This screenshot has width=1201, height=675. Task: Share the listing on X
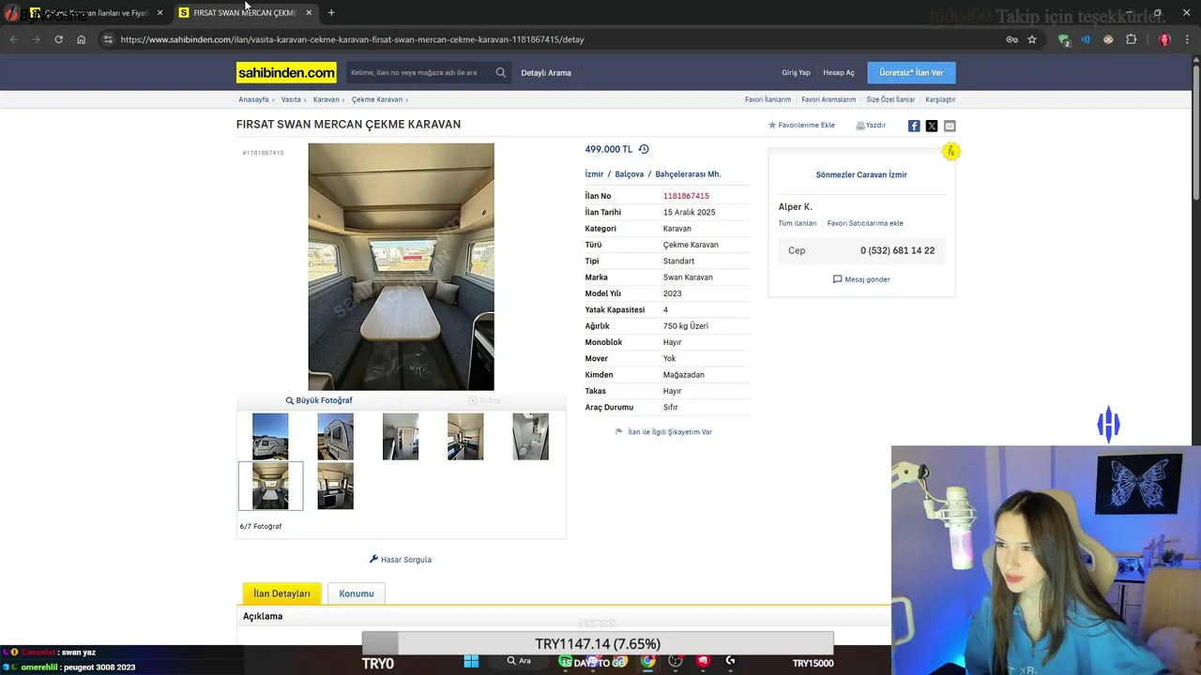coord(932,126)
